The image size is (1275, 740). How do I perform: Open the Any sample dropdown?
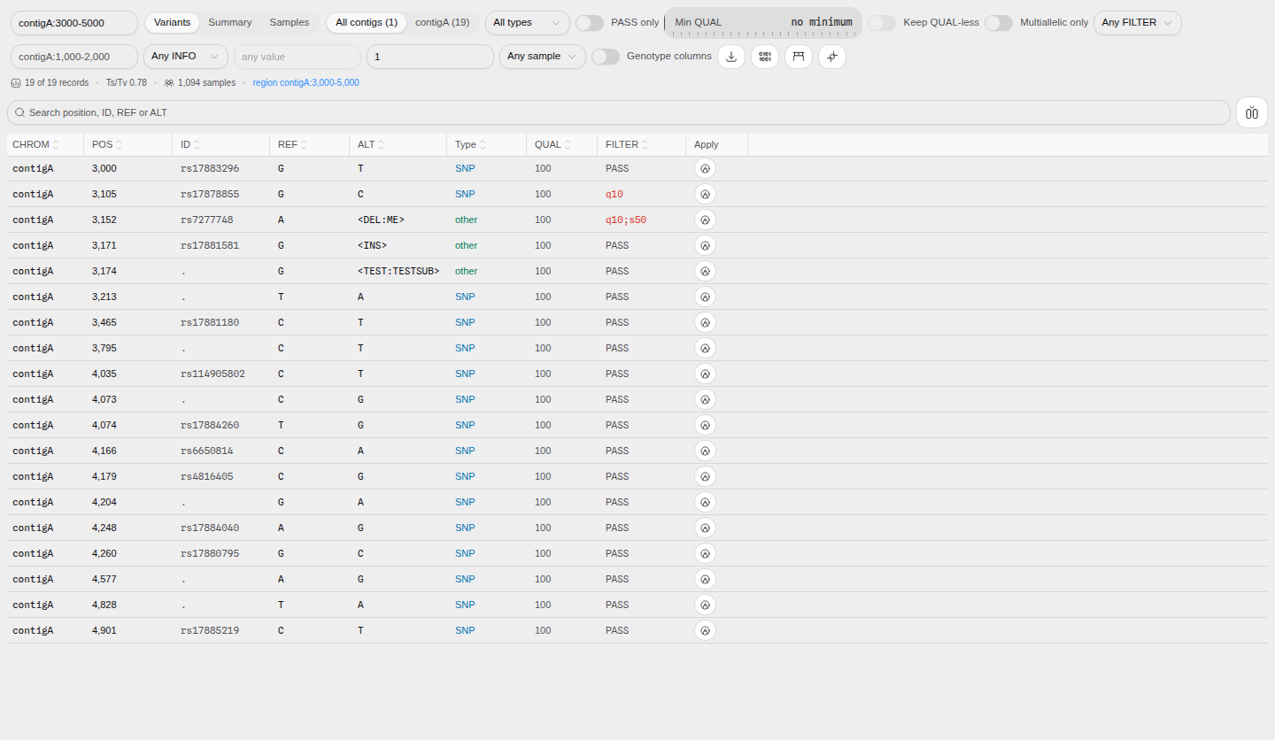[543, 57]
